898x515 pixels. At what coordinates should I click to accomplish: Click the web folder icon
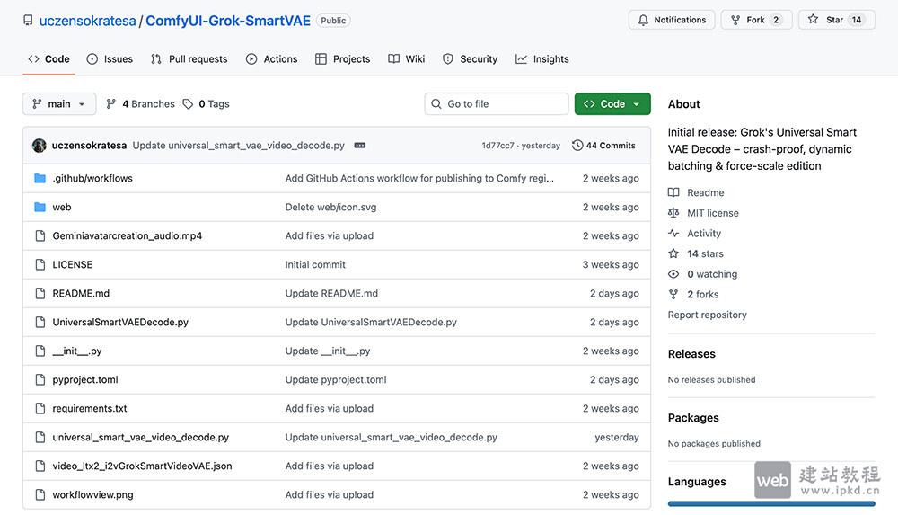pyautogui.click(x=40, y=207)
